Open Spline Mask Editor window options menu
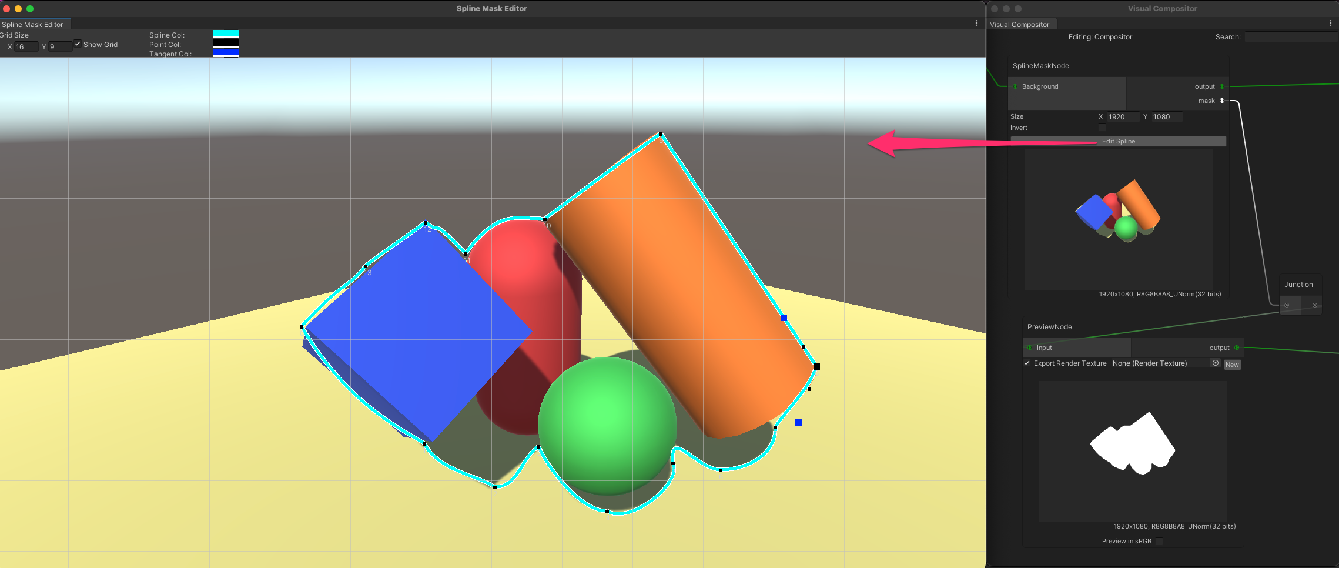The width and height of the screenshot is (1339, 568). pyautogui.click(x=976, y=24)
